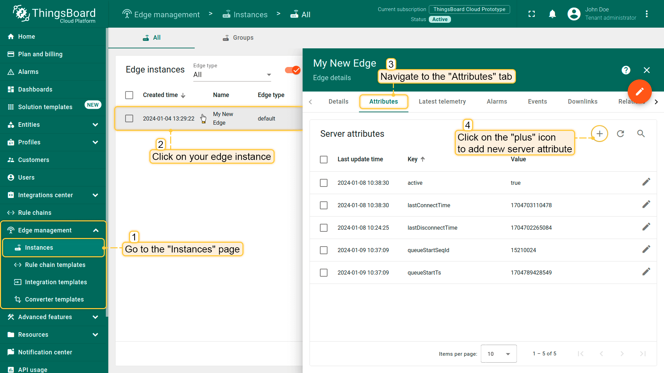Select the My New Edge row checkbox
This screenshot has height=373, width=664.
click(x=129, y=118)
